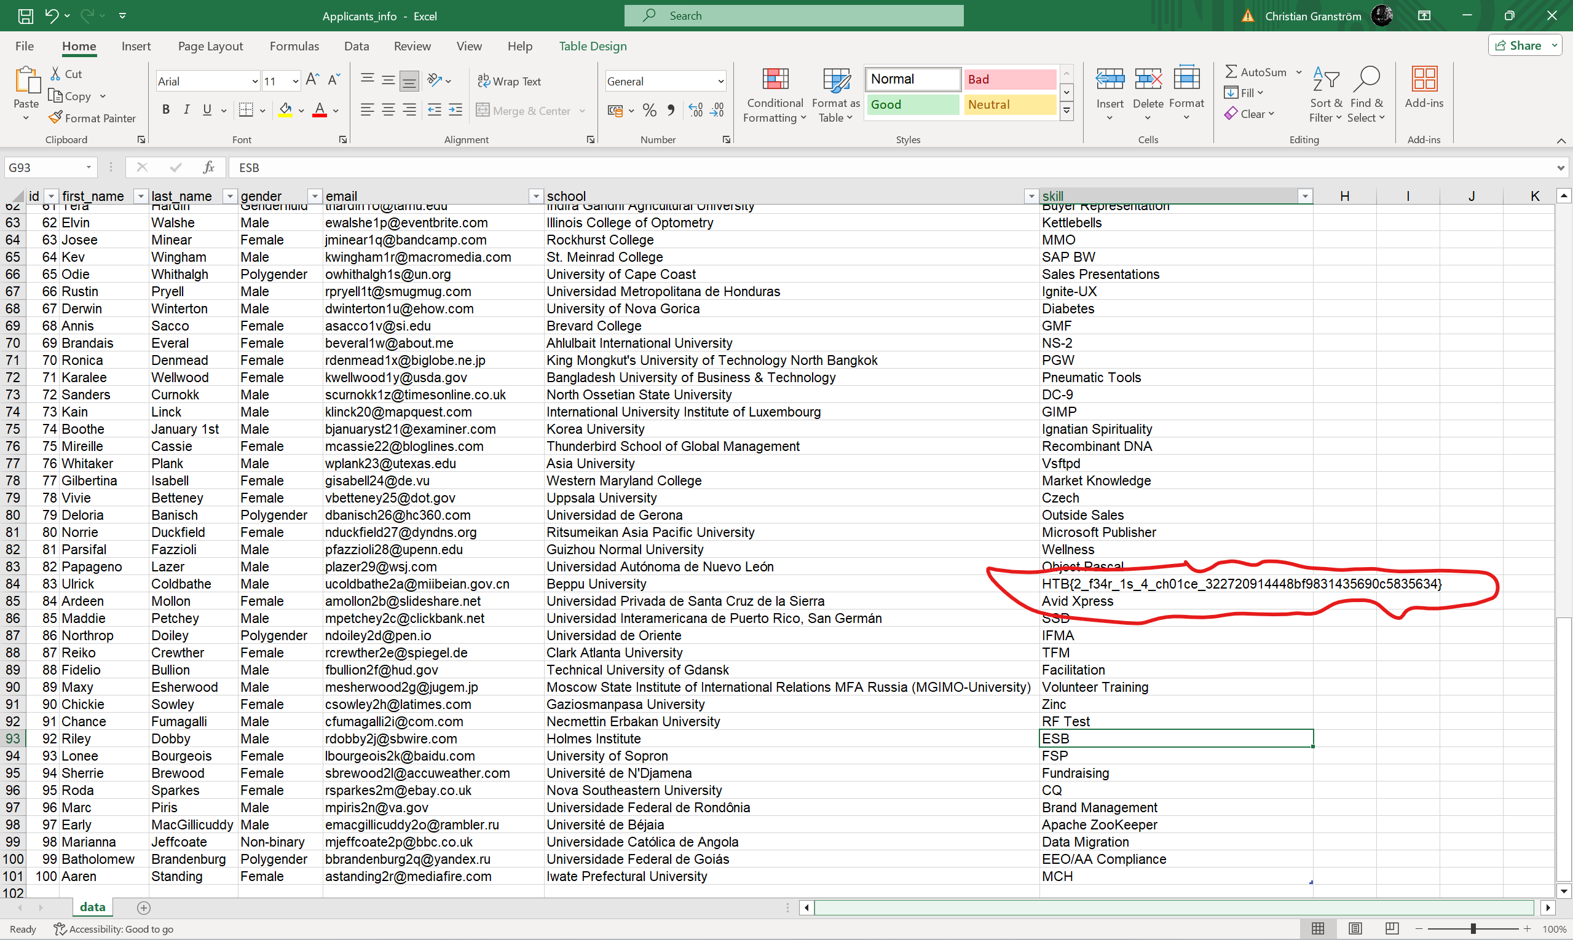Viewport: 1573px width, 940px height.
Task: Switch to Page Layout view in status bar
Action: pos(1354,928)
